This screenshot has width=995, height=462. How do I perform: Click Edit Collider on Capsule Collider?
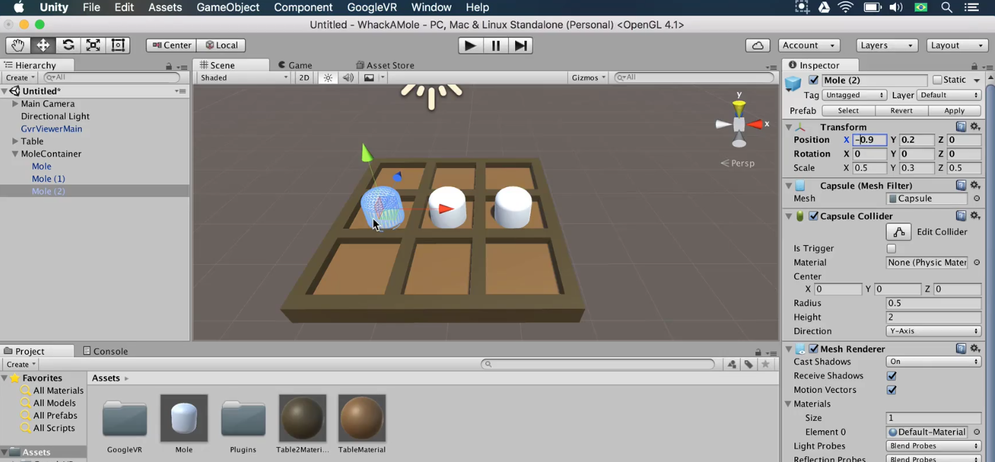898,232
